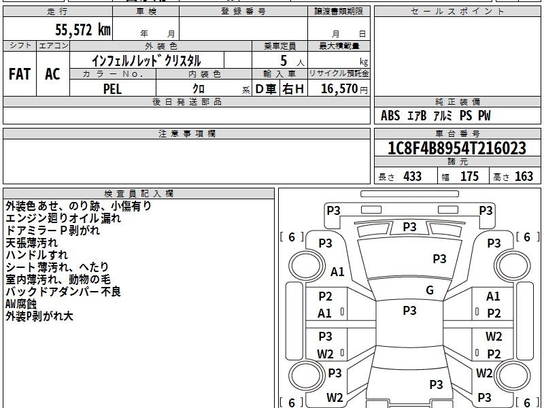Click the D車 import type cell

pyautogui.click(x=266, y=89)
